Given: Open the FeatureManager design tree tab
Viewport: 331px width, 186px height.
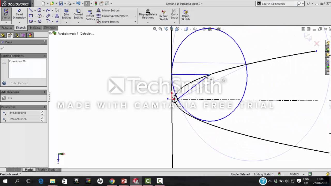Looking at the screenshot, I should (3, 35).
